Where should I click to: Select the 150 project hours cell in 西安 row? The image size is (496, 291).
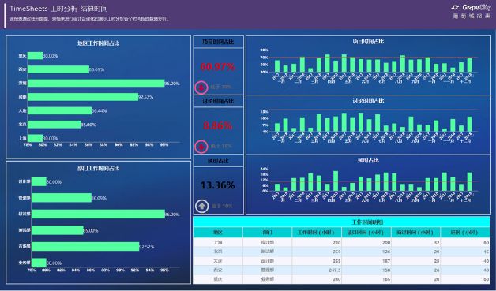point(366,270)
